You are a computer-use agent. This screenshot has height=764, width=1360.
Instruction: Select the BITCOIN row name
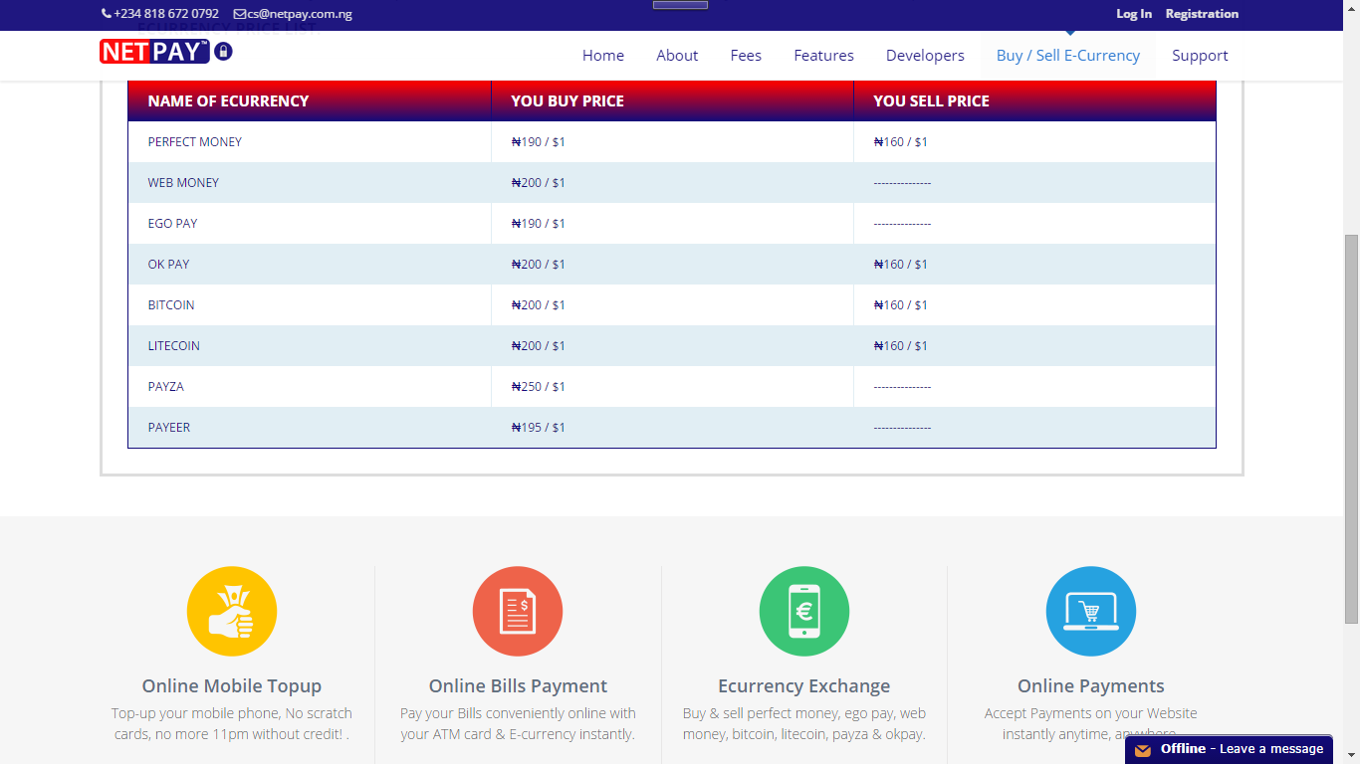coord(171,305)
